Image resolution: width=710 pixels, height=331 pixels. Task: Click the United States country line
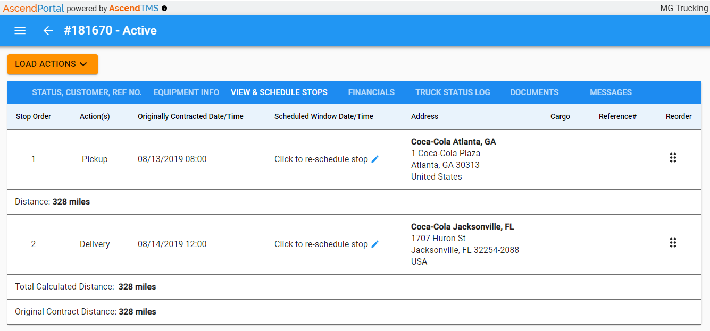(437, 176)
